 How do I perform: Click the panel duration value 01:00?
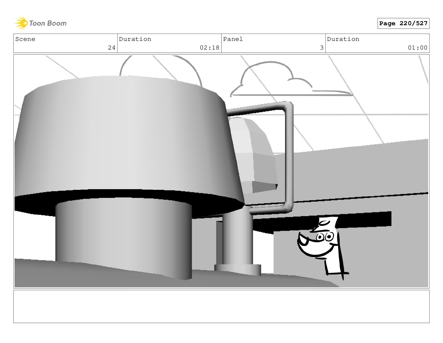(418, 48)
